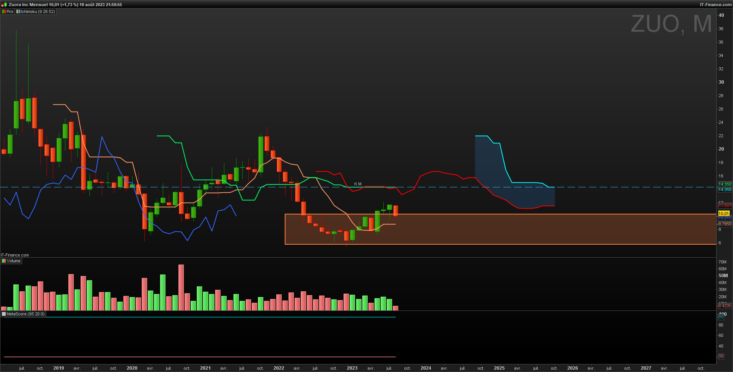Select the orange 8,7850 price axis tag
Viewport: 733px width, 372px height.
point(725,224)
